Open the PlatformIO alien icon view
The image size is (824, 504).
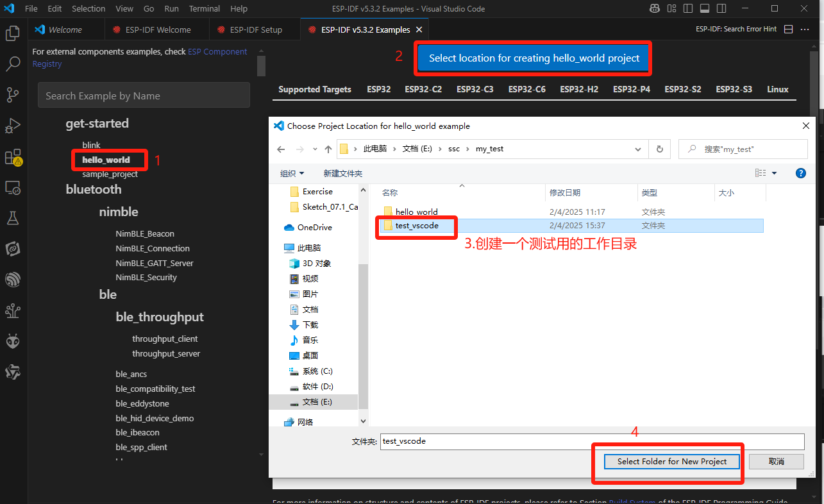(13, 341)
